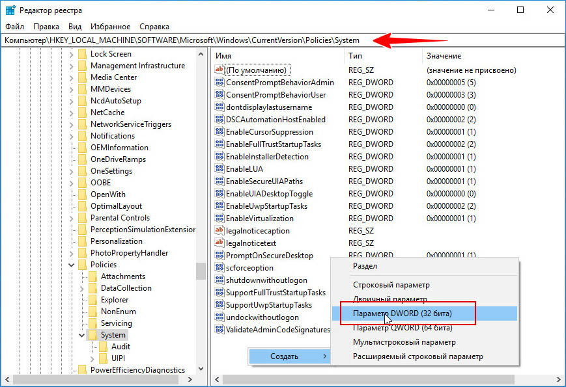
Task: Click the legalnoticecaption string icon
Action: pos(219,230)
